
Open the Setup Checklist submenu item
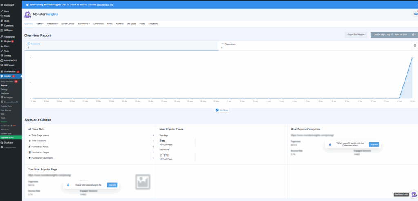point(7,82)
